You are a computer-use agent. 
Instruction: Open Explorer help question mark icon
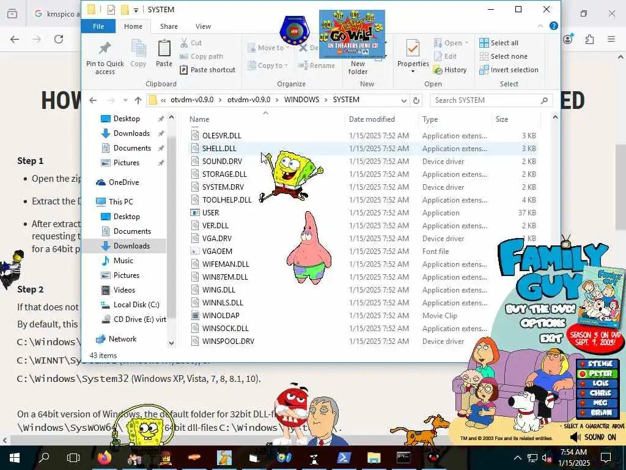[x=554, y=26]
